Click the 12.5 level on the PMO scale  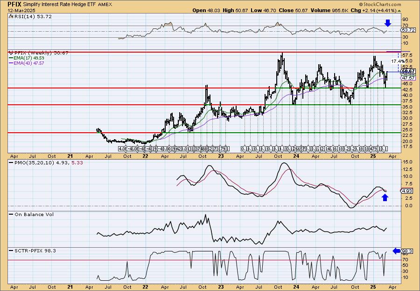pos(407,169)
